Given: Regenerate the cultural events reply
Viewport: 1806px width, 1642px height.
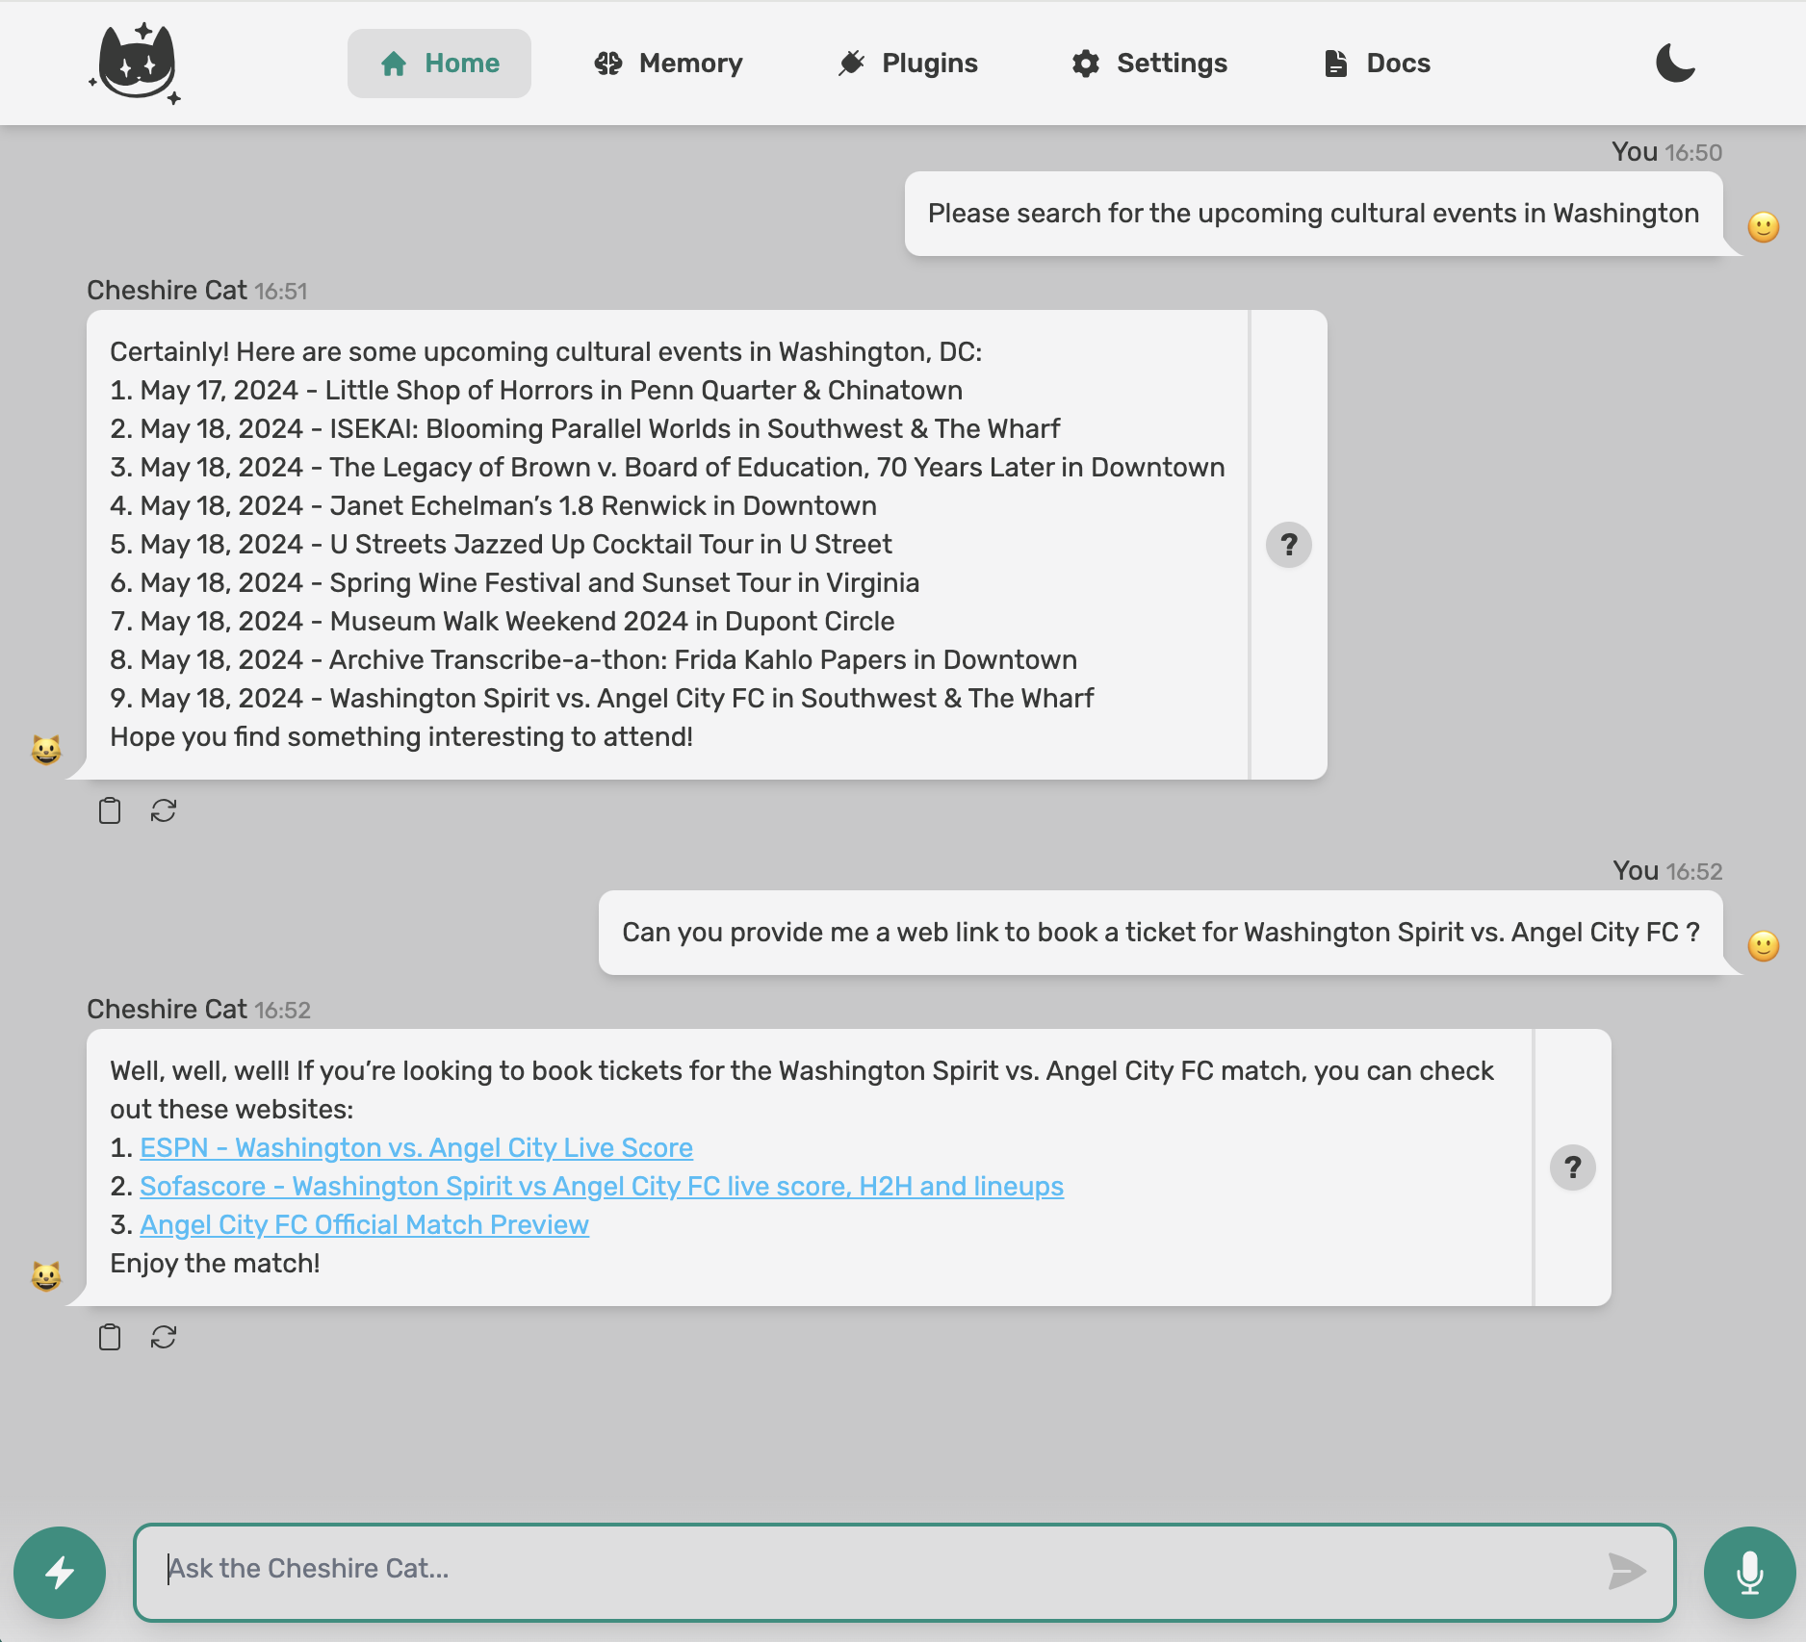Looking at the screenshot, I should pos(164,810).
